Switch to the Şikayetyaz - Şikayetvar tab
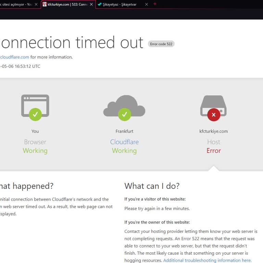 coord(123,4)
